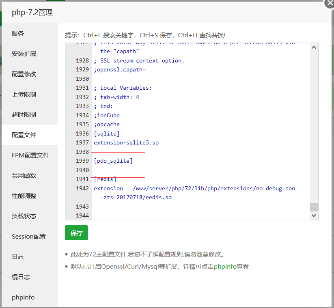Place cursor on line 1939 [pdo_sqlite]
This screenshot has width=334, height=308.
113,161
